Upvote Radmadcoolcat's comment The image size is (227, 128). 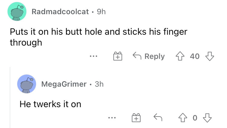[x=180, y=56]
